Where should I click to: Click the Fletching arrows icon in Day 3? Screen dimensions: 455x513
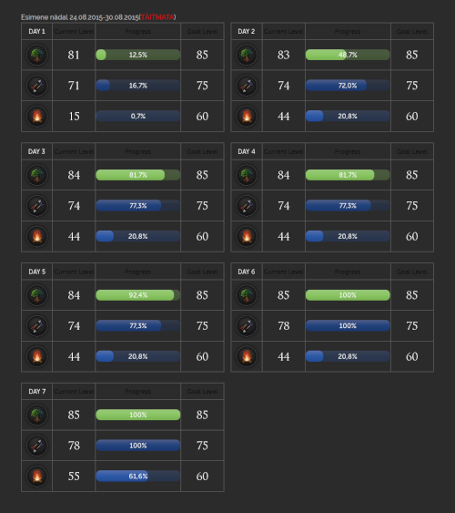[37, 205]
